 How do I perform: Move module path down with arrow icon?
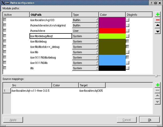pos(158,32)
